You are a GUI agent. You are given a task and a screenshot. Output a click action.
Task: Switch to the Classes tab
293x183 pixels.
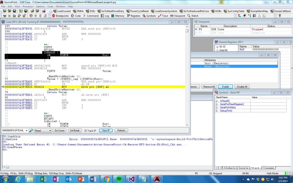tap(268, 168)
